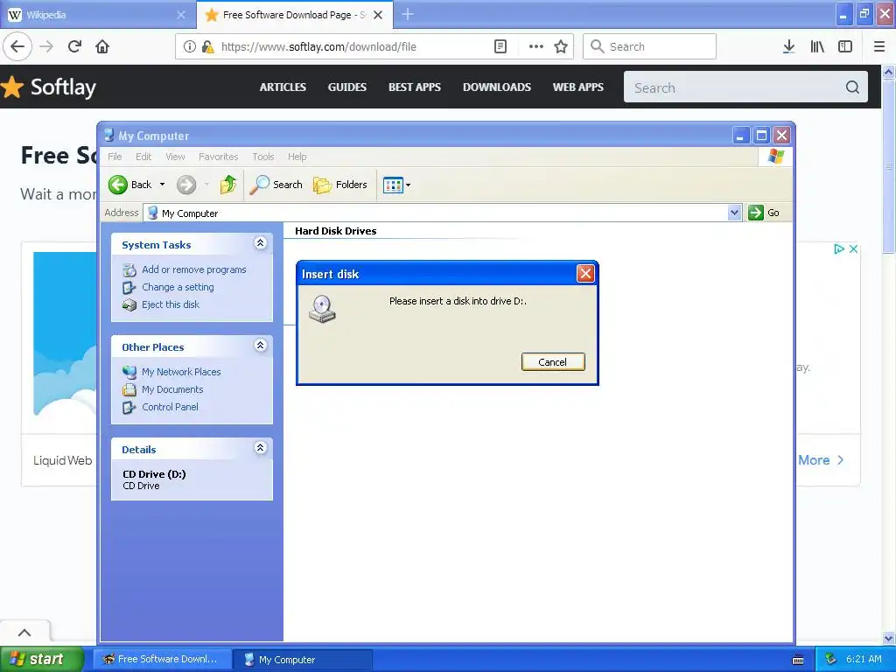Viewport: 896px width, 672px height.
Task: Close the Wikipedia tab
Action: 181,15
